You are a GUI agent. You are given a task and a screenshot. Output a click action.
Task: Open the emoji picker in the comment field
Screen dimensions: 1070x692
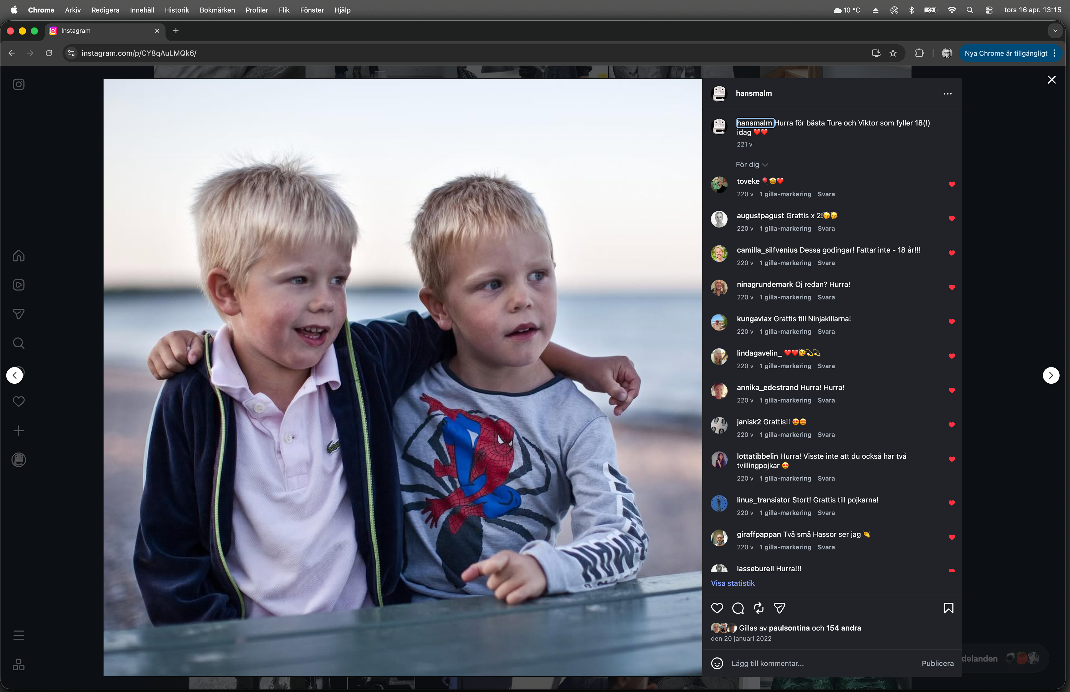(717, 663)
